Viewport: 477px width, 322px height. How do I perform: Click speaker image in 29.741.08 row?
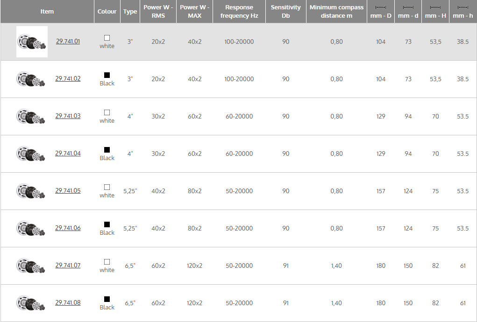pos(30,303)
